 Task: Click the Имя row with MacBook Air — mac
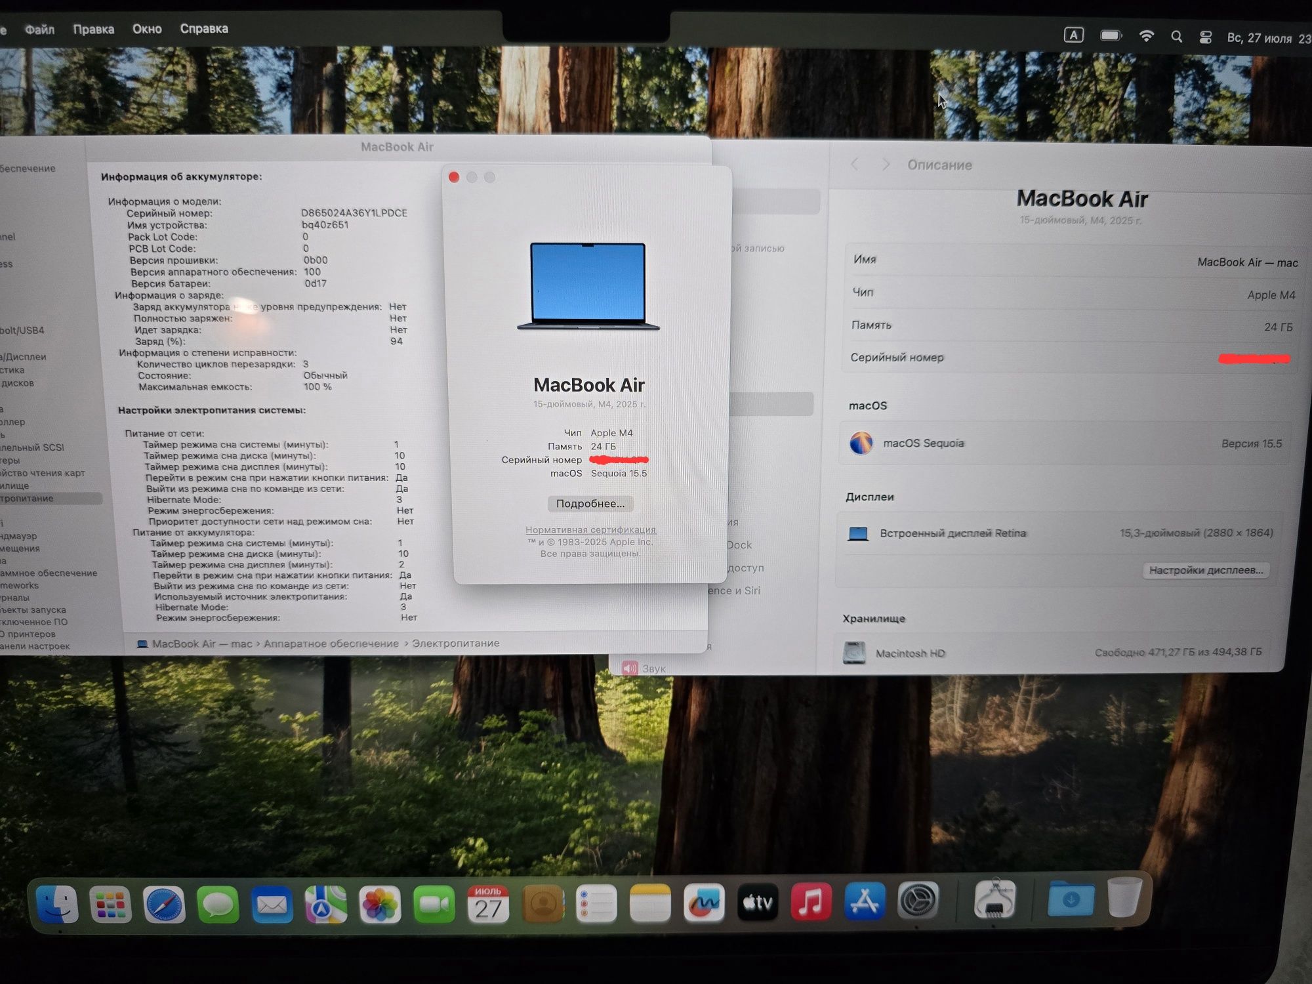click(x=1073, y=260)
